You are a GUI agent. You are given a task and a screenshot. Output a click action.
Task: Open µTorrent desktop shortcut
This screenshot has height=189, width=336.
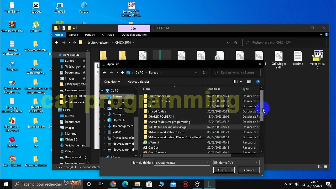tap(36, 27)
